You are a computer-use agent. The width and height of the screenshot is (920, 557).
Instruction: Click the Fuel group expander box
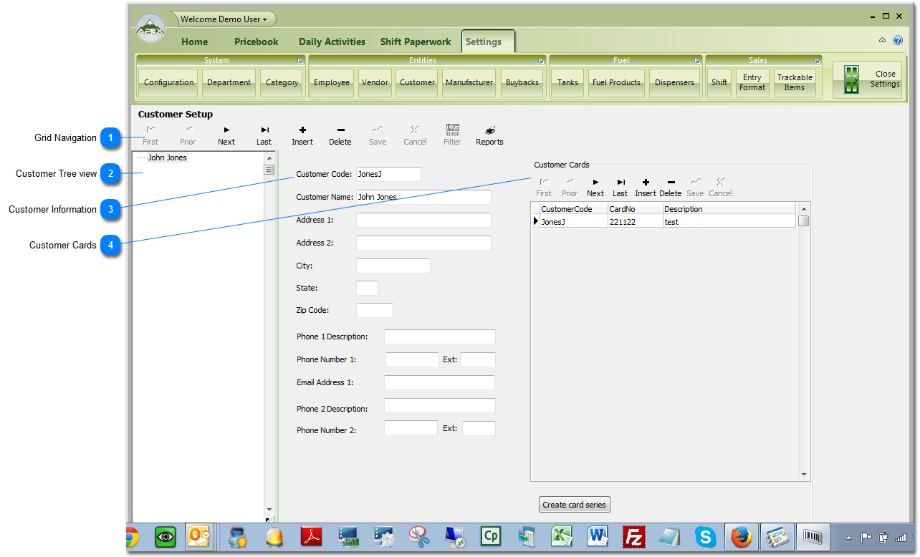click(x=696, y=60)
